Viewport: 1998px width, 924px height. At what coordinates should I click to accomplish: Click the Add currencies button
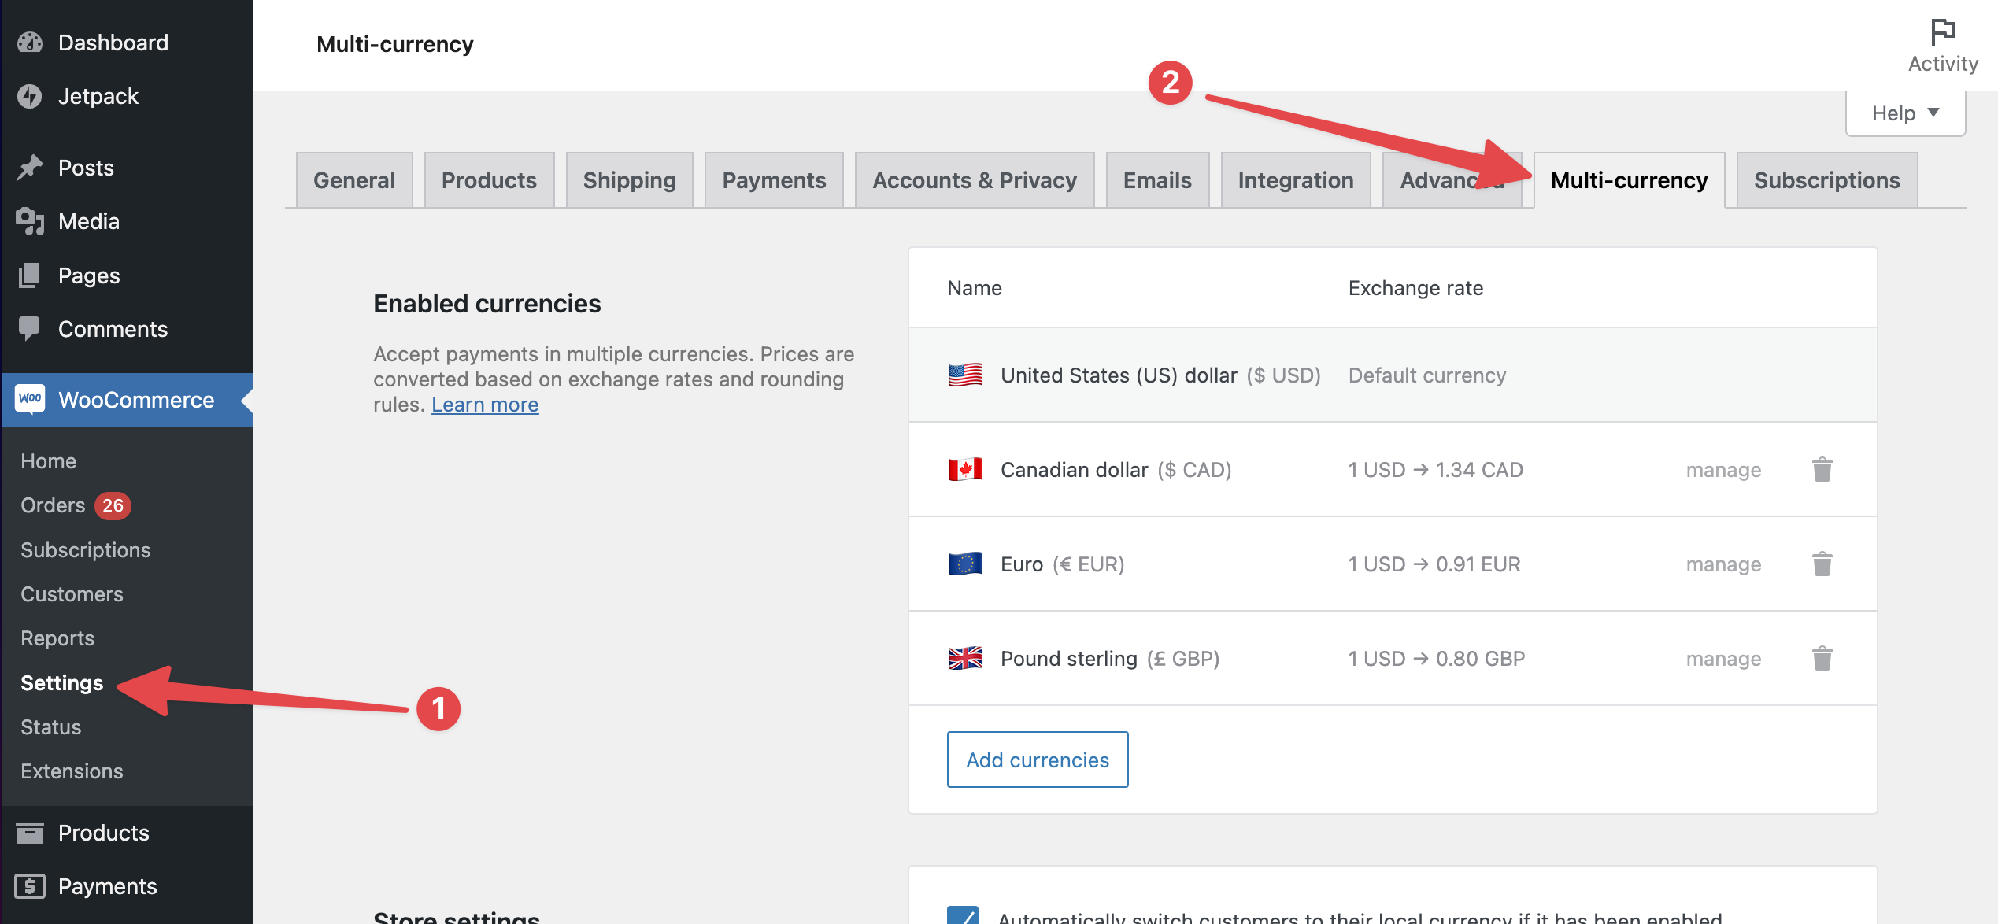[1037, 760]
